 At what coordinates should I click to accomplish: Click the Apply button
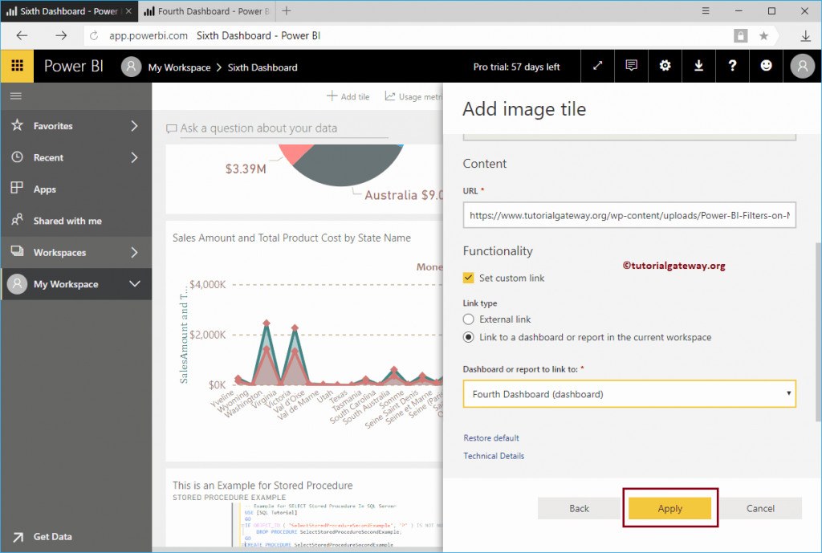pyautogui.click(x=670, y=508)
